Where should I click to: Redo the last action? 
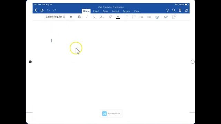click(x=55, y=10)
